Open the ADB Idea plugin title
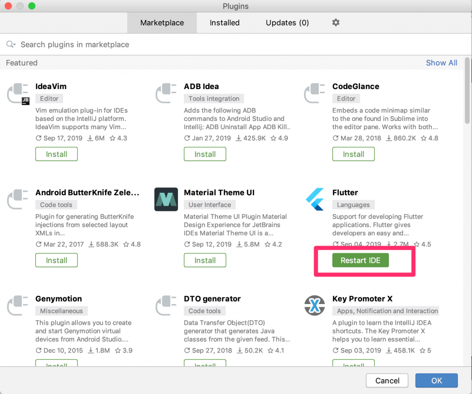472x394 pixels. coord(201,86)
